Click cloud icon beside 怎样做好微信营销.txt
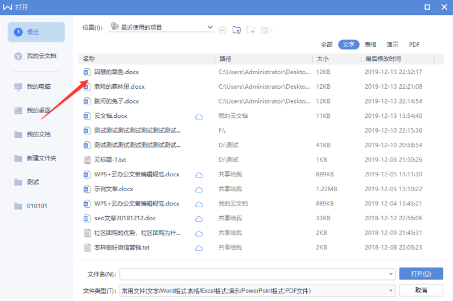453x301 pixels. [199, 248]
